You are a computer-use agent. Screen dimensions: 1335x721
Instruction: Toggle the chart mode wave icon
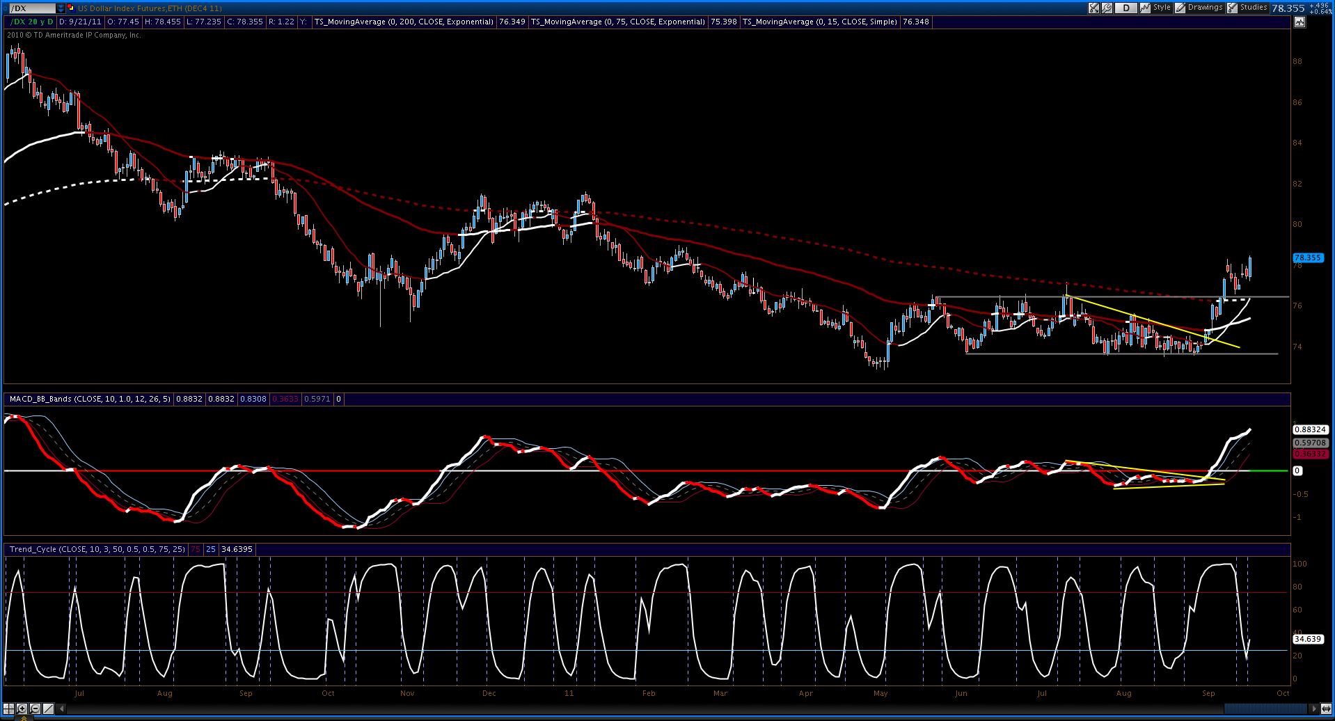tap(1299, 22)
